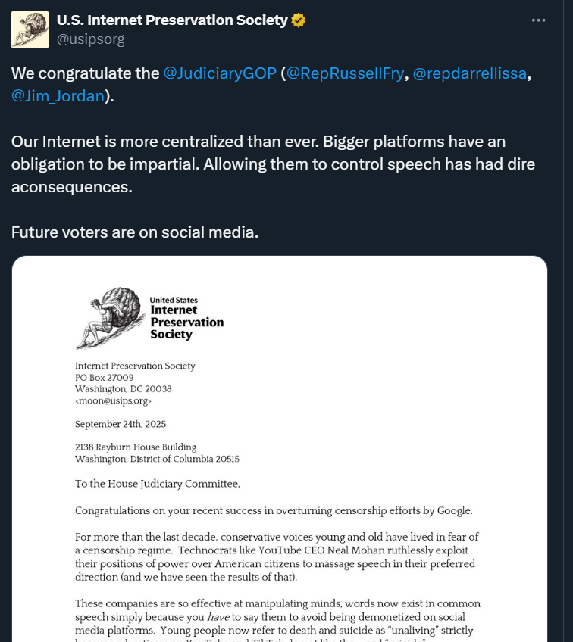Click the gold verified badge beside the account name
This screenshot has height=642, width=573.
[x=298, y=20]
